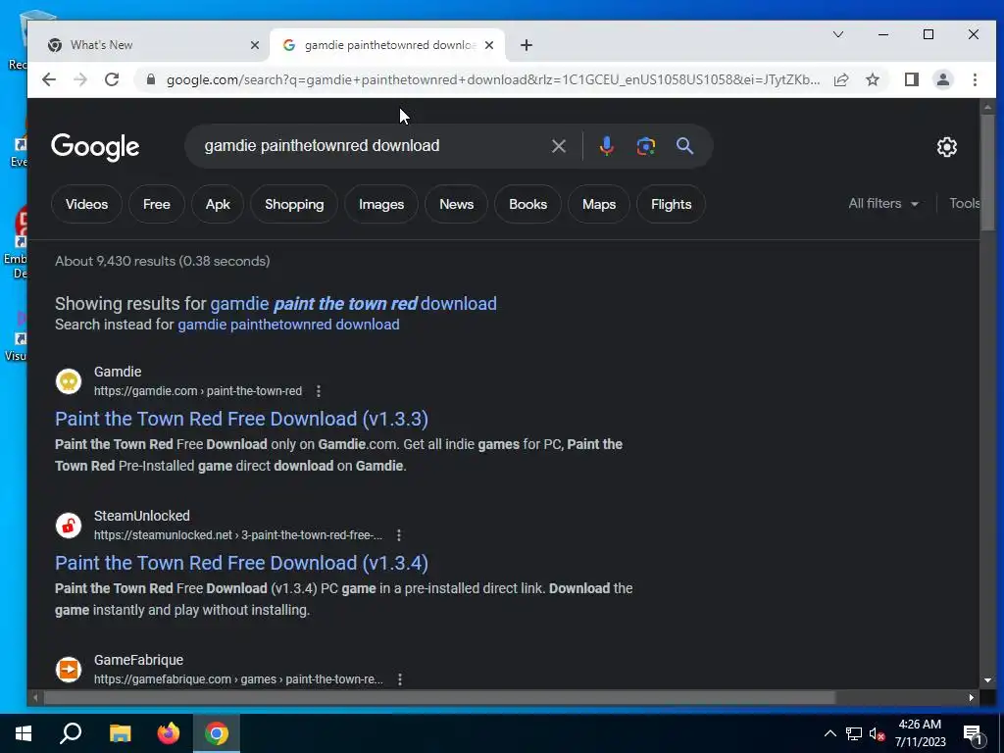Apply the Free filter chip
The height and width of the screenshot is (753, 1004).
156,204
